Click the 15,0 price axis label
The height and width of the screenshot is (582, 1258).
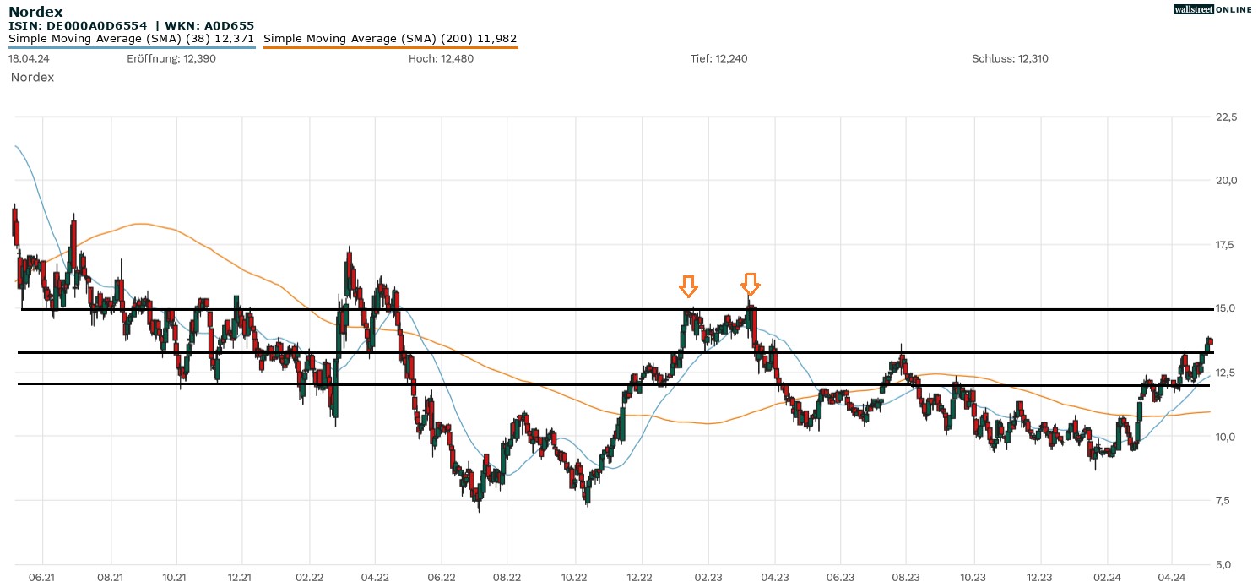1226,308
